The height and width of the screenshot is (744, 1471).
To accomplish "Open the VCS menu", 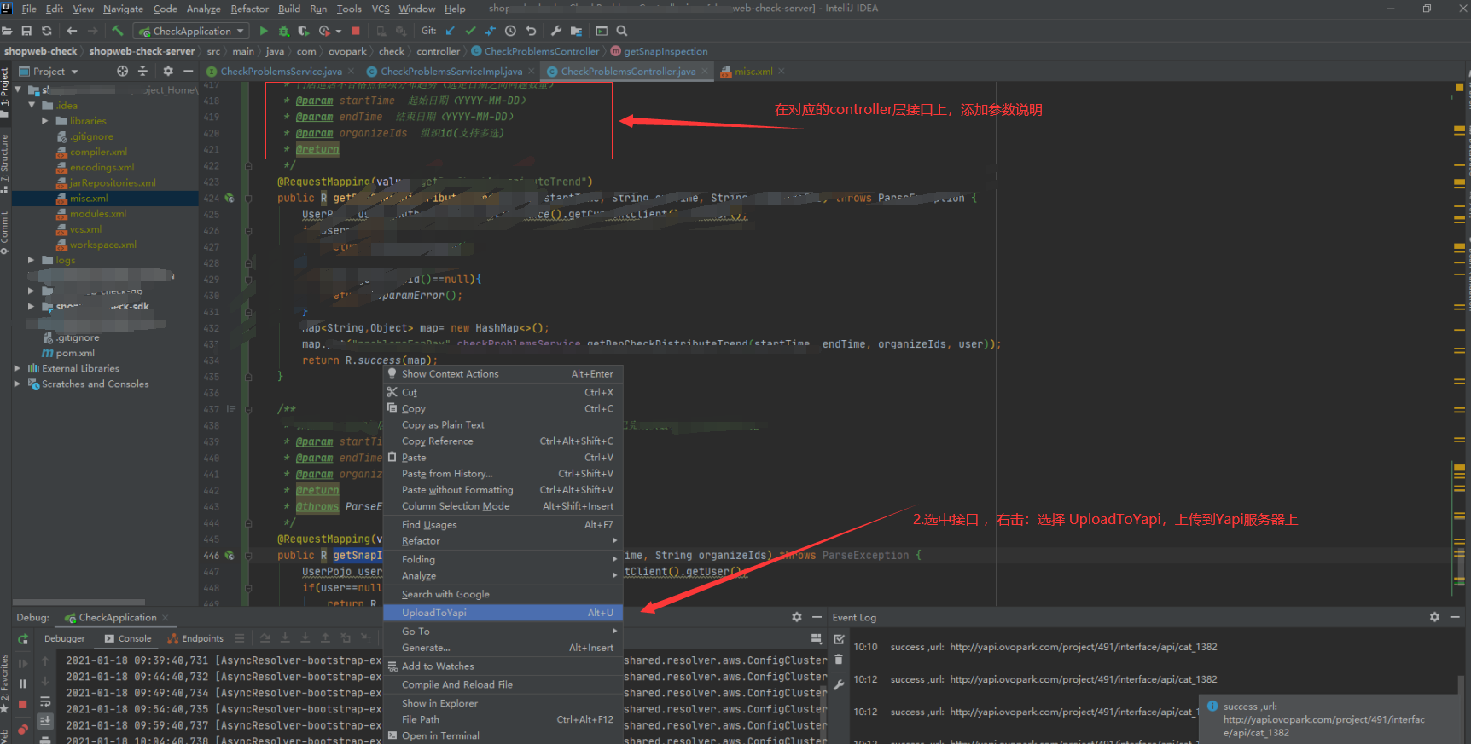I will tap(381, 9).
